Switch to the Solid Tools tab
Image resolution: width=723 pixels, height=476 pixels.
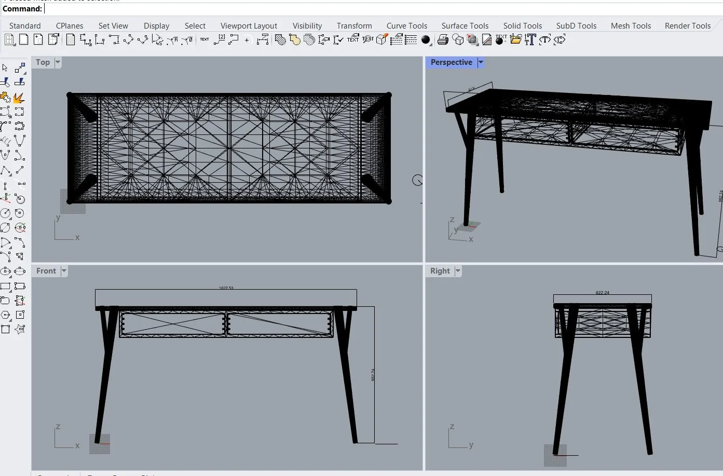tap(523, 25)
